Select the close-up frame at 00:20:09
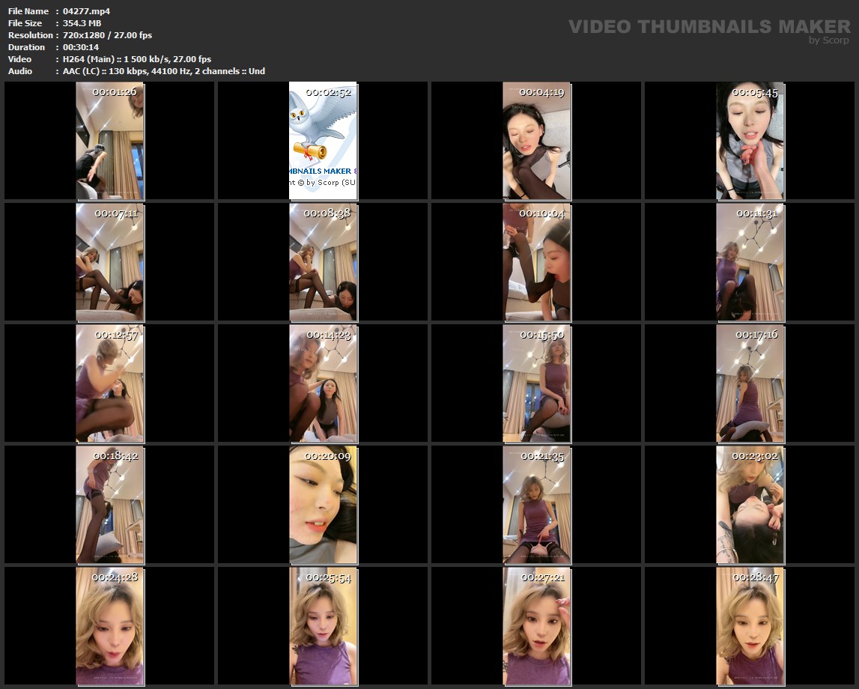Image resolution: width=859 pixels, height=689 pixels. coord(323,505)
